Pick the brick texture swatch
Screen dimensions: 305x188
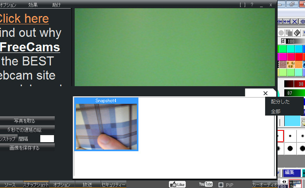(x=283, y=65)
